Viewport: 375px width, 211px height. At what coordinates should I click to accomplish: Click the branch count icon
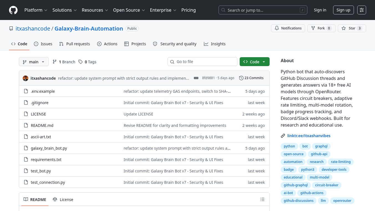pos(55,62)
